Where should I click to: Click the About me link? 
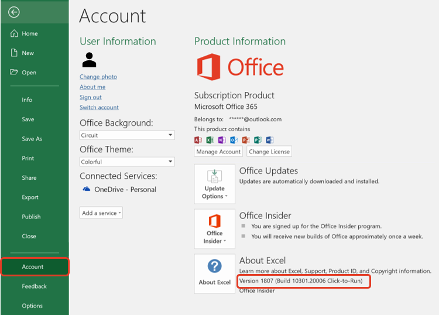(x=92, y=87)
